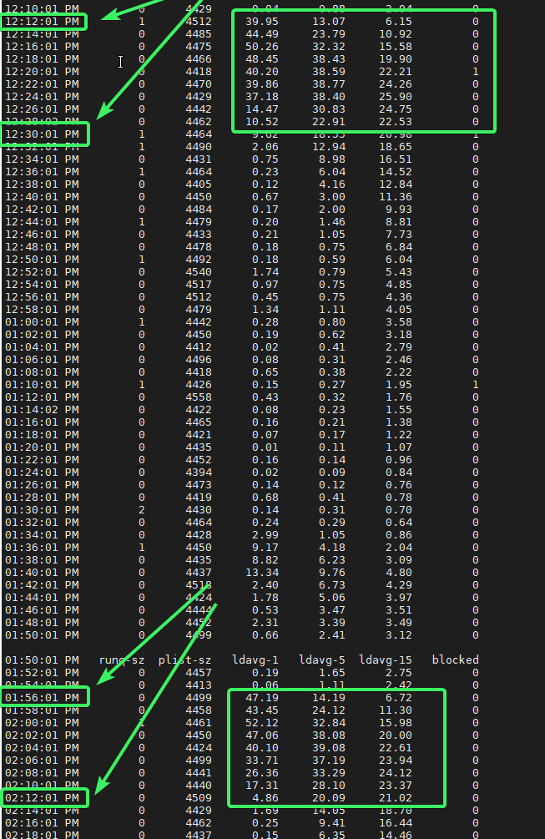Click ldavg-1 value 1.74
The width and height of the screenshot is (545, 839).
coord(265,272)
